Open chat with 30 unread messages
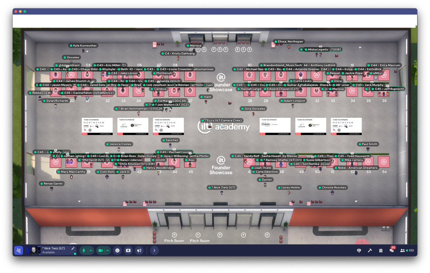The image size is (430, 273). (392, 250)
